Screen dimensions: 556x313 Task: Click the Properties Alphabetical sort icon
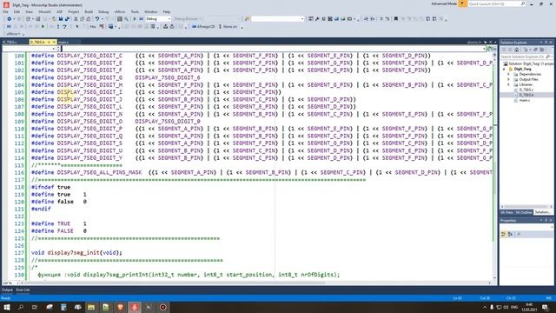[510, 234]
